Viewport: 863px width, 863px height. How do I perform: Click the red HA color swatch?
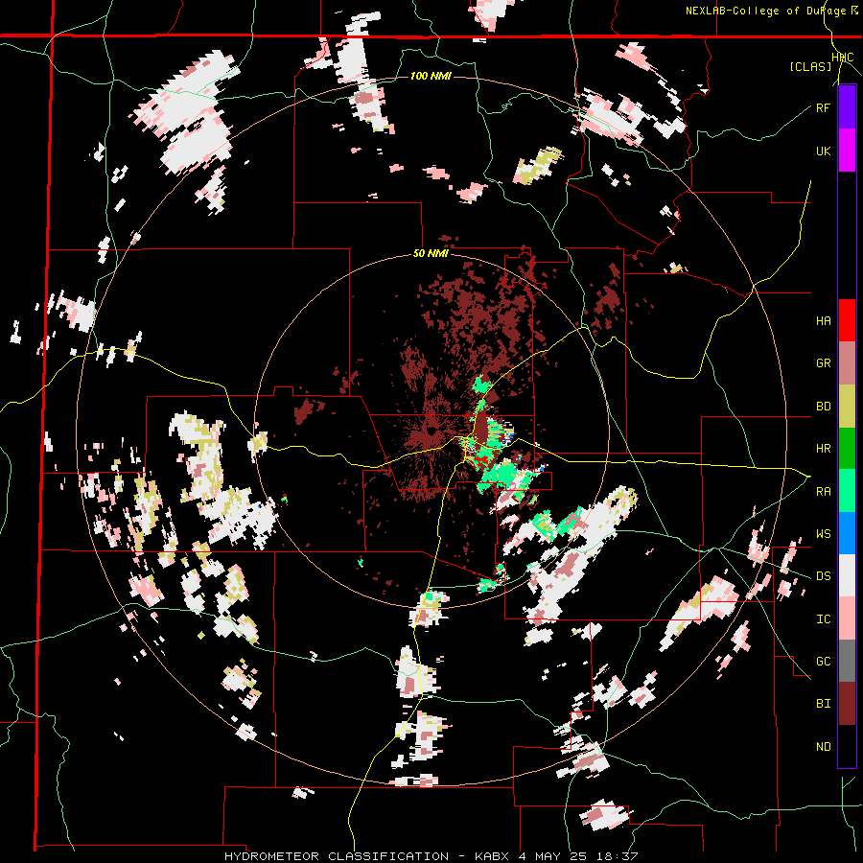pos(847,320)
